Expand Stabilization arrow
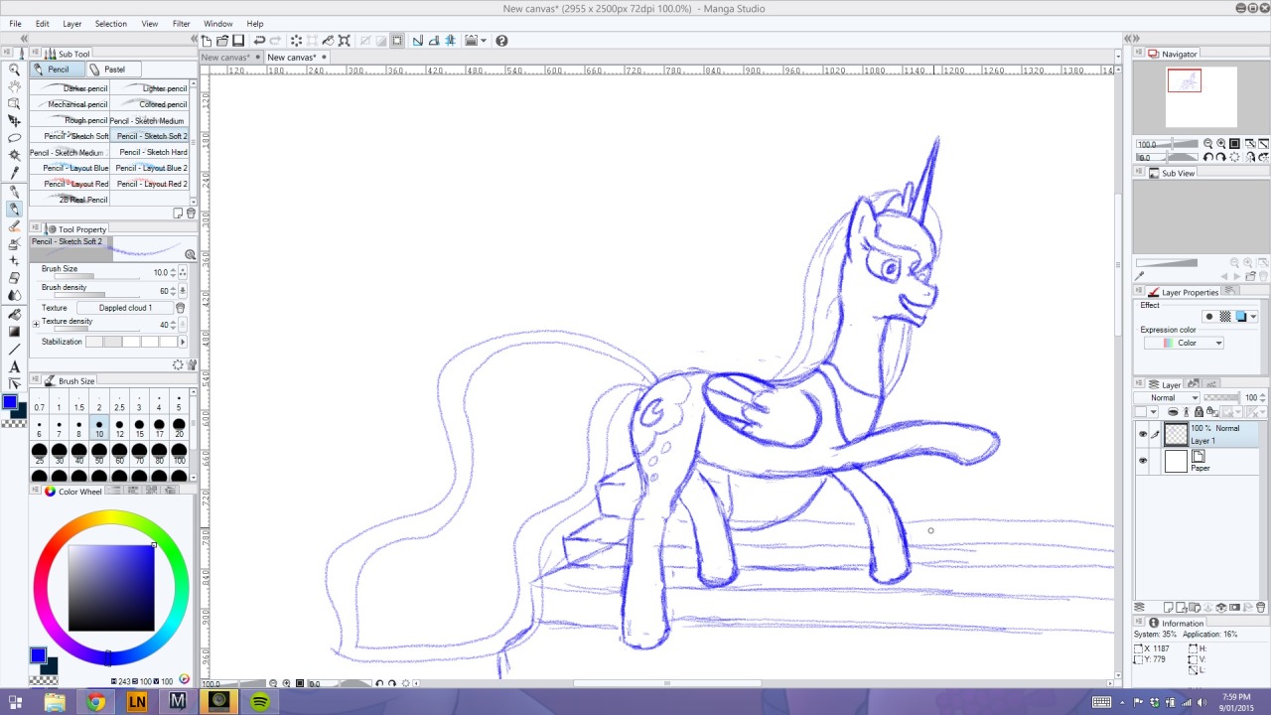 [x=182, y=342]
